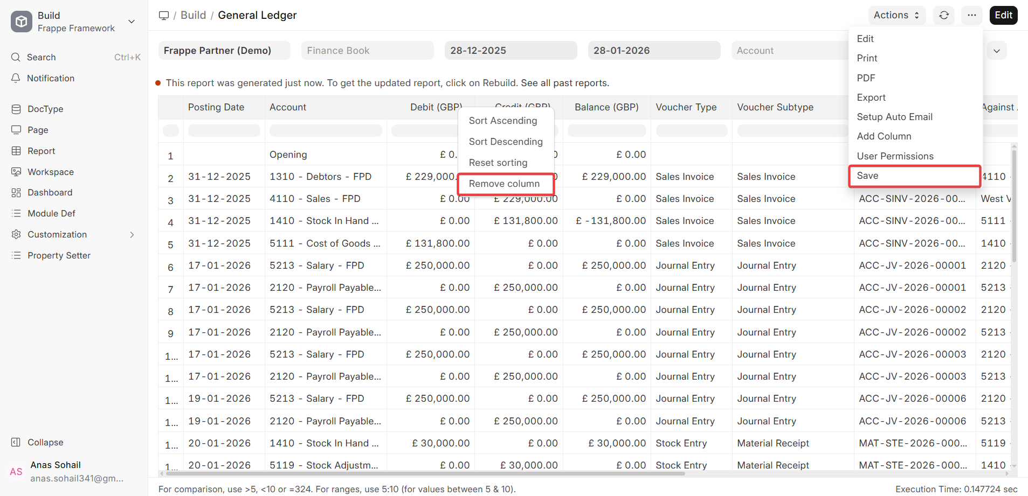Click the Property Setter list icon
1028x496 pixels.
pyautogui.click(x=16, y=255)
